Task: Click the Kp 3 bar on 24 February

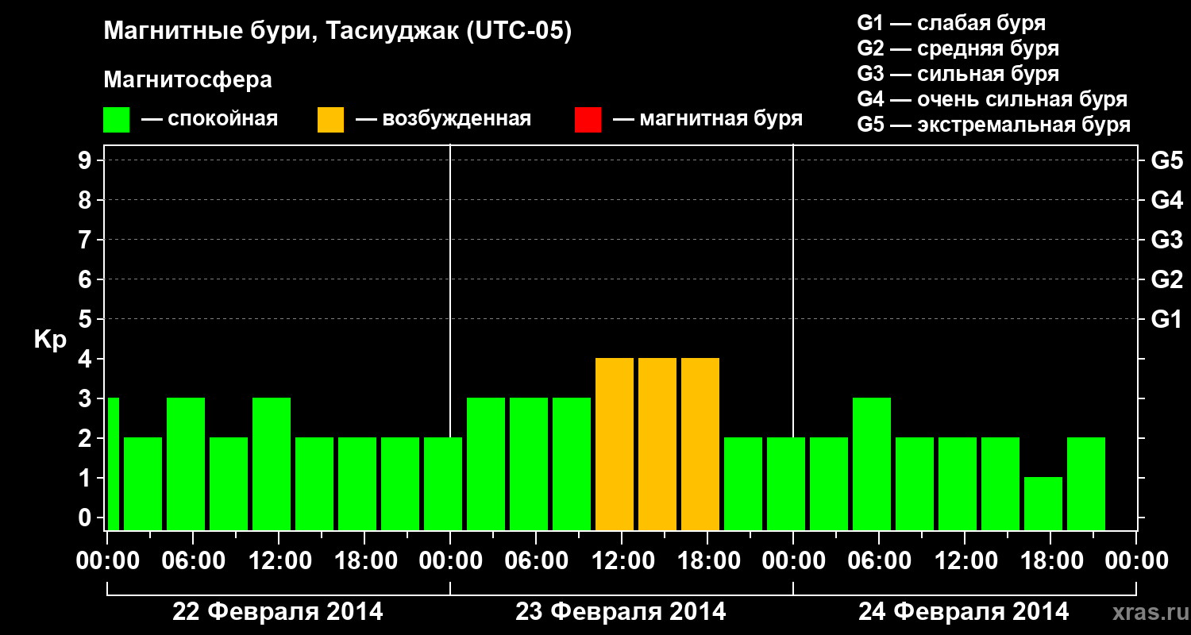Action: (872, 464)
